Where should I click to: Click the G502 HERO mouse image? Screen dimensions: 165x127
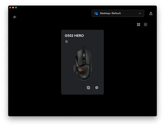point(82,63)
